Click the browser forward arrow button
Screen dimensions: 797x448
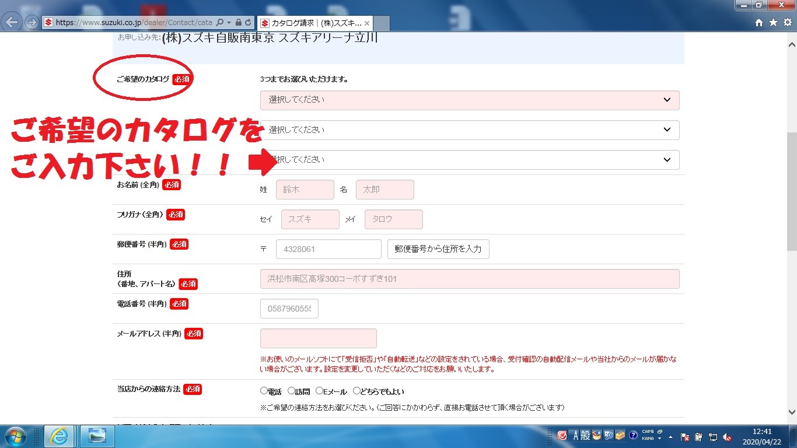pos(32,23)
